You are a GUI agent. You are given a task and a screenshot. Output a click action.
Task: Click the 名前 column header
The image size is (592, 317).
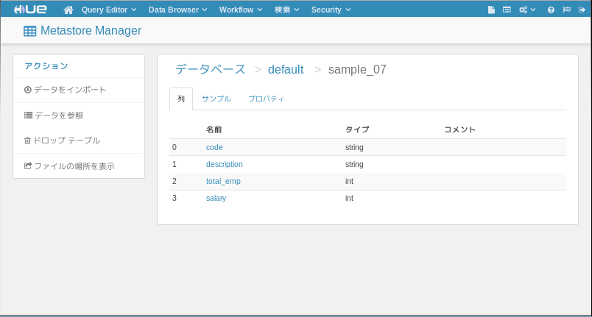pos(214,129)
